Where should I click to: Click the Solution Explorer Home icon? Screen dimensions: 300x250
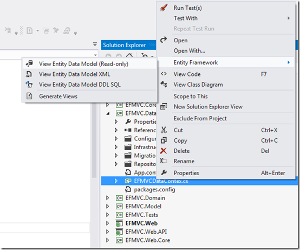point(129,56)
